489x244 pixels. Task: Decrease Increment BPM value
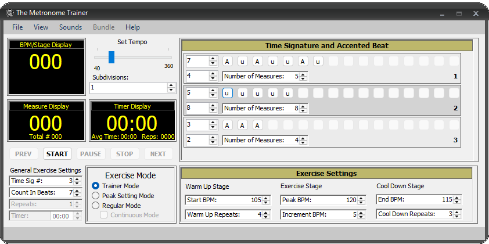(x=361, y=217)
